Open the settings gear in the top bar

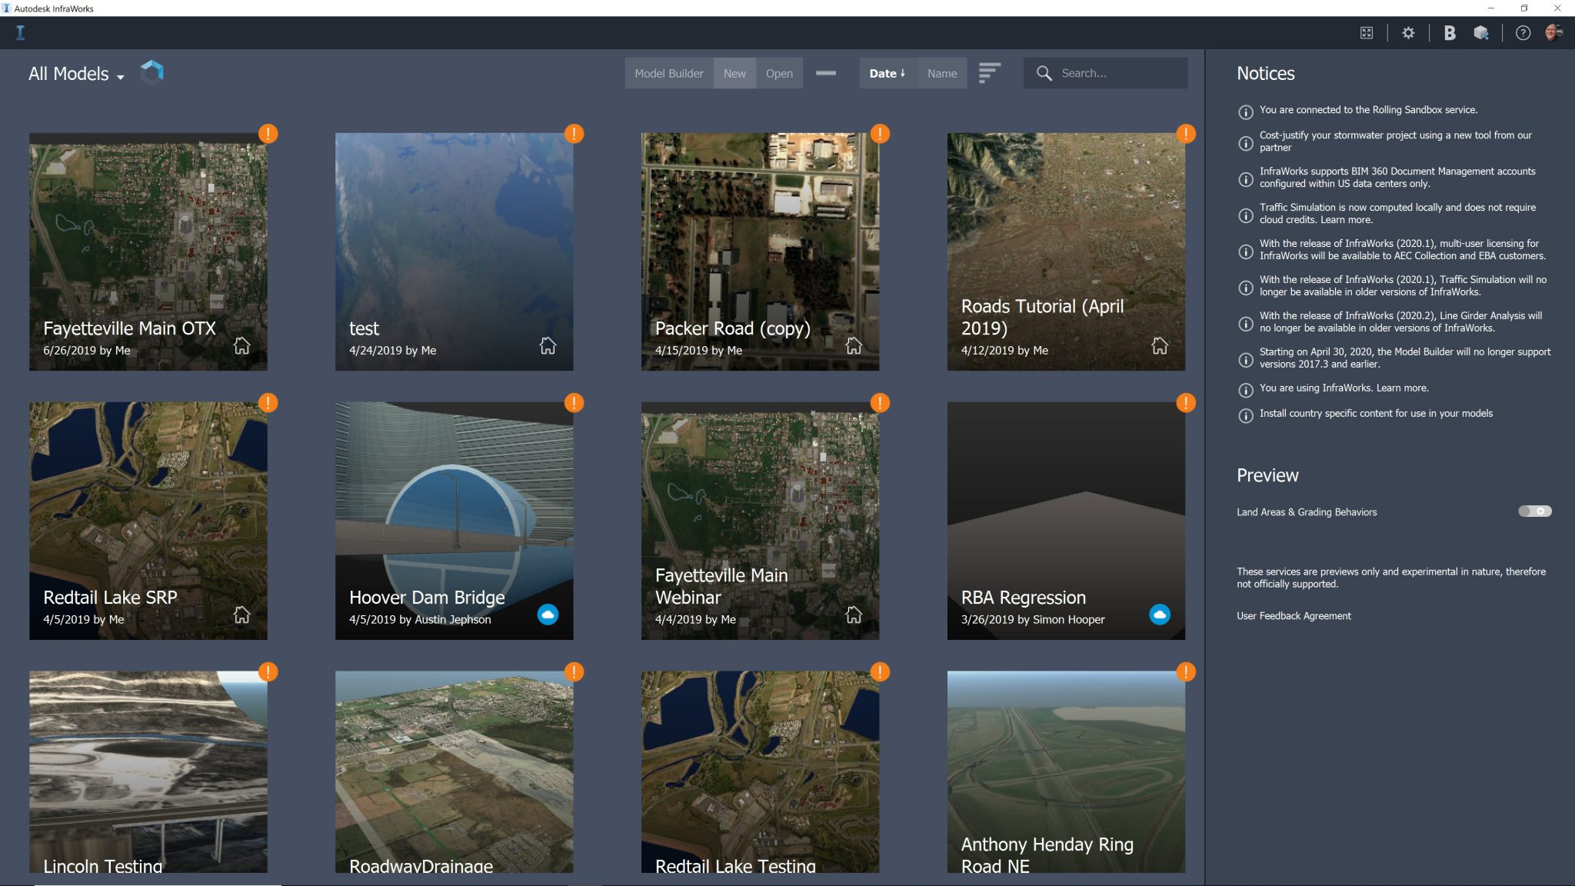point(1408,33)
